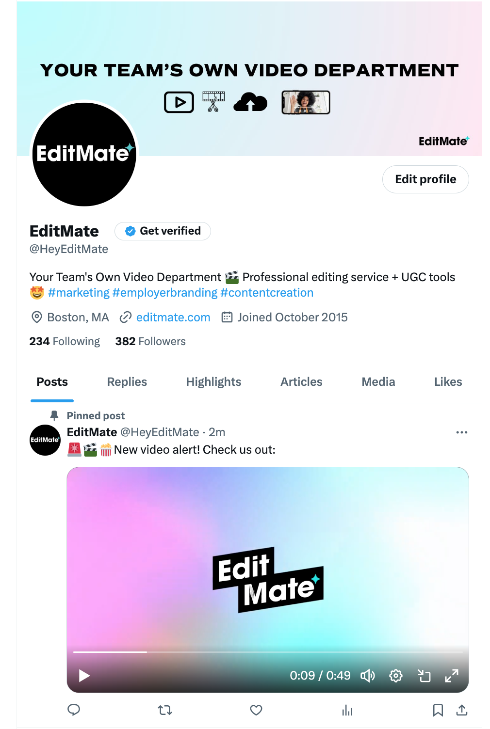Viewport: 490px width, 729px height.
Task: Switch to the Replies tab
Action: tap(127, 382)
